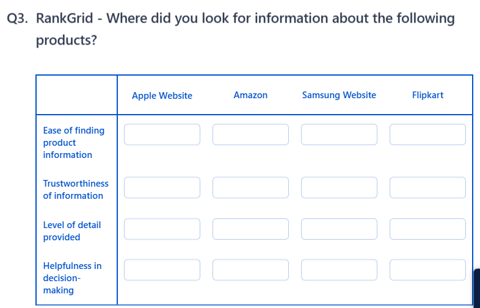Click Samsung Website field for Level of detail

click(339, 229)
